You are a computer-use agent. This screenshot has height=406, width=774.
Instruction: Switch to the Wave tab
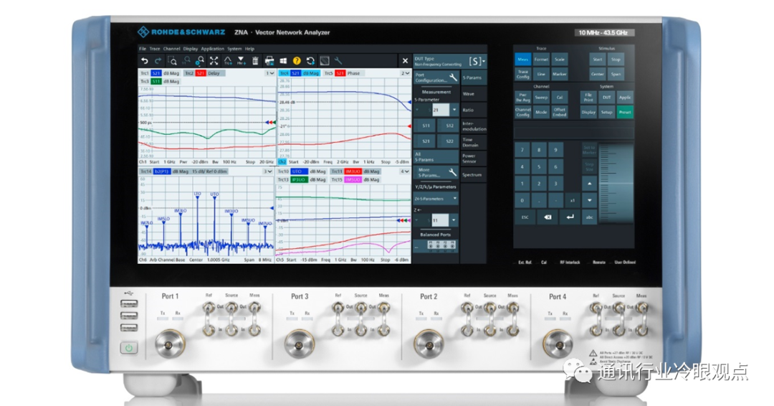tap(474, 94)
